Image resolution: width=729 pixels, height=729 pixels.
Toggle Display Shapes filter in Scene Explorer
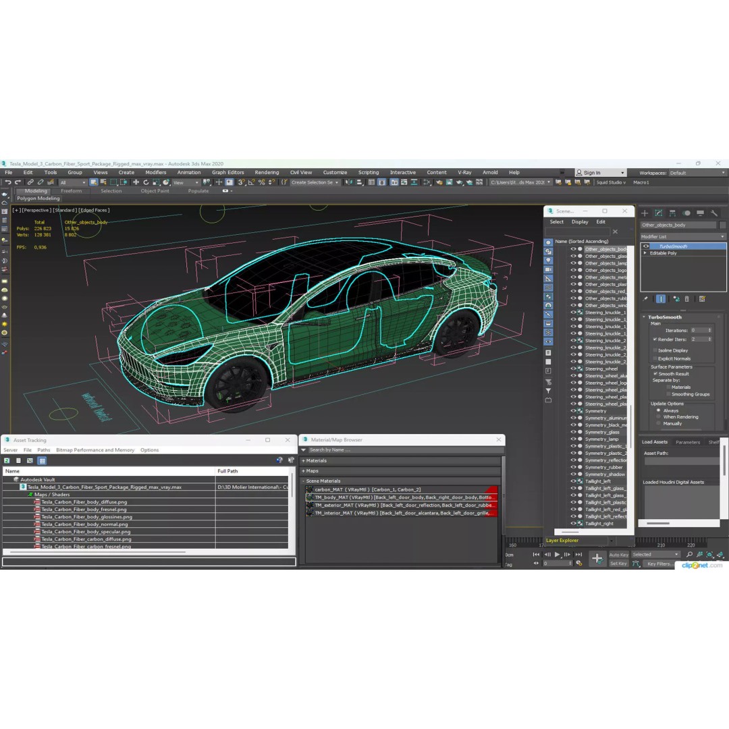pos(549,252)
